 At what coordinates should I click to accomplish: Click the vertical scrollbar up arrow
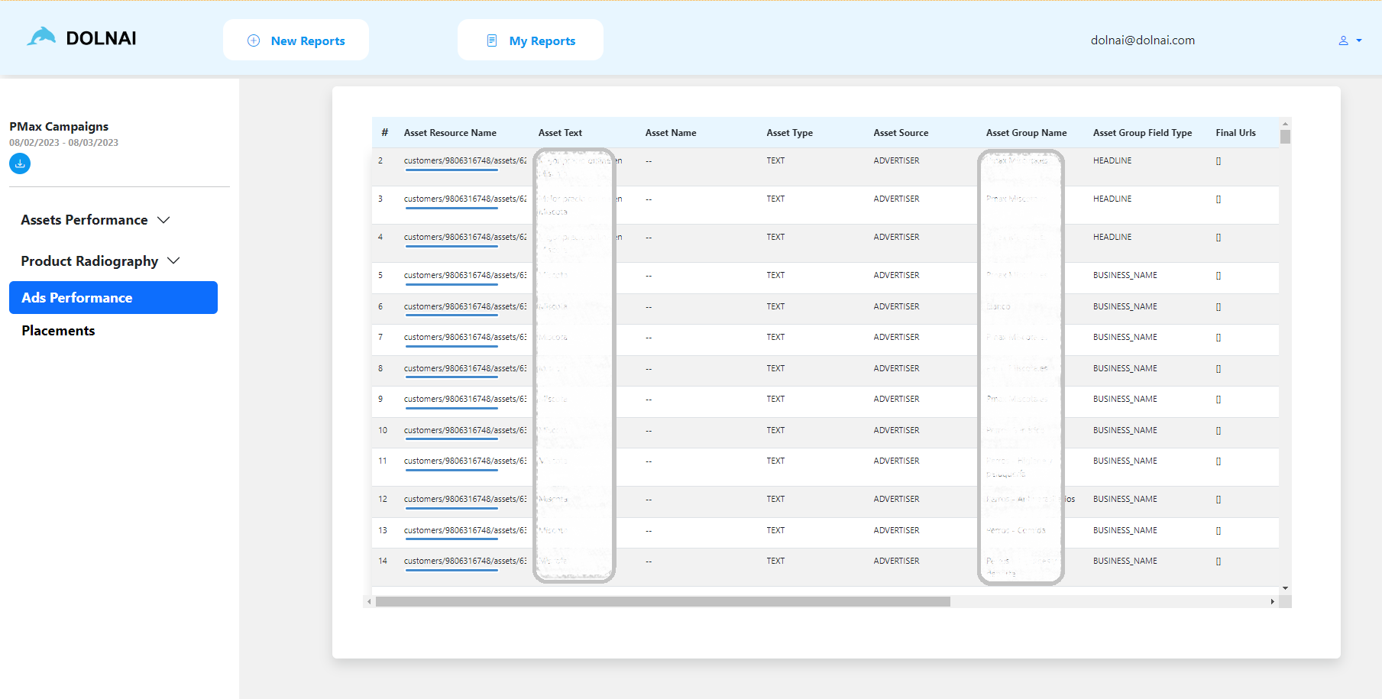[1286, 124]
